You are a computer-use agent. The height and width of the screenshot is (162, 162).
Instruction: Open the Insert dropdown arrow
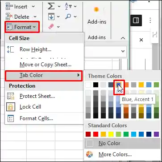pos(33,7)
